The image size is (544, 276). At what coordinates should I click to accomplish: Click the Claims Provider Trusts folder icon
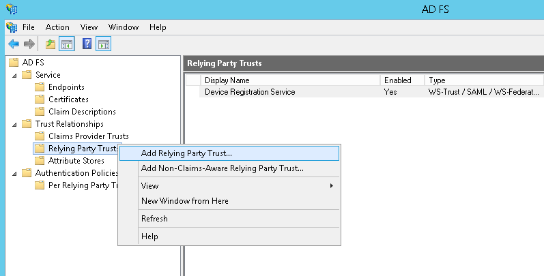click(40, 136)
